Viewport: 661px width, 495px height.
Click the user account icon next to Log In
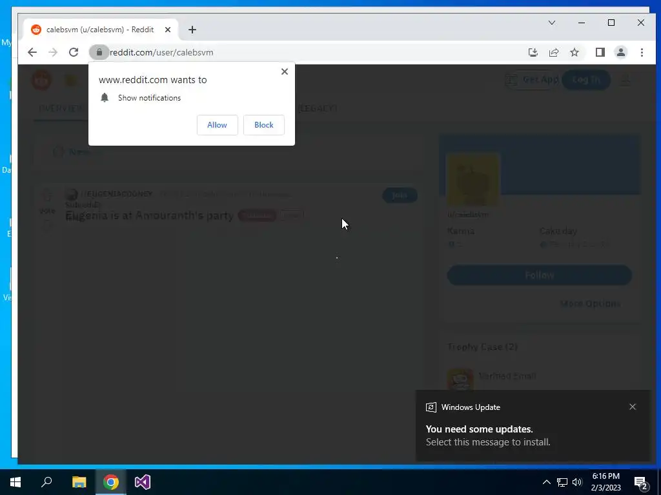pos(625,80)
